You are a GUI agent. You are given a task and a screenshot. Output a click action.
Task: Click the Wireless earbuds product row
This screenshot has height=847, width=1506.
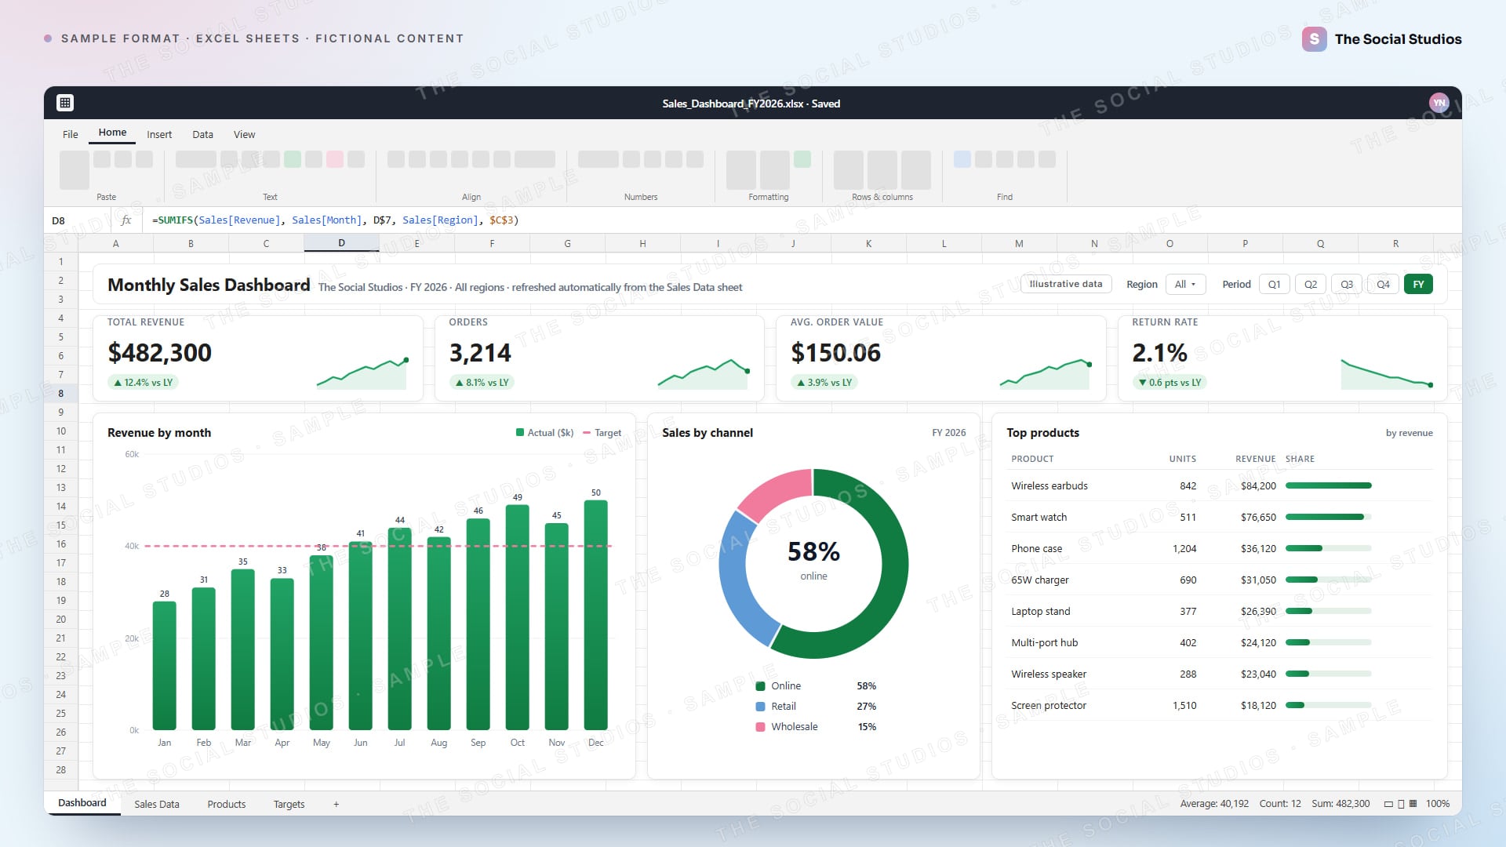tap(1219, 485)
